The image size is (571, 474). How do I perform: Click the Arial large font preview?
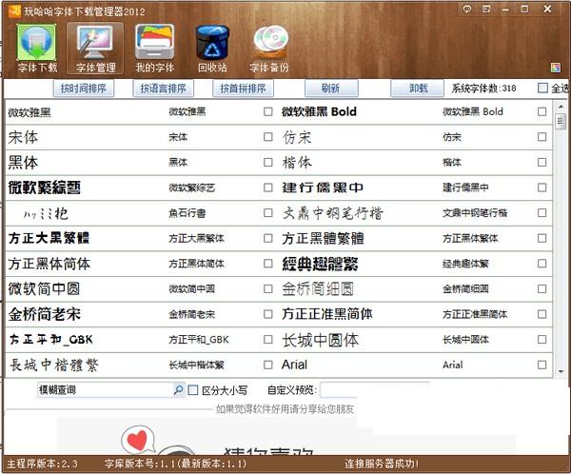(294, 365)
